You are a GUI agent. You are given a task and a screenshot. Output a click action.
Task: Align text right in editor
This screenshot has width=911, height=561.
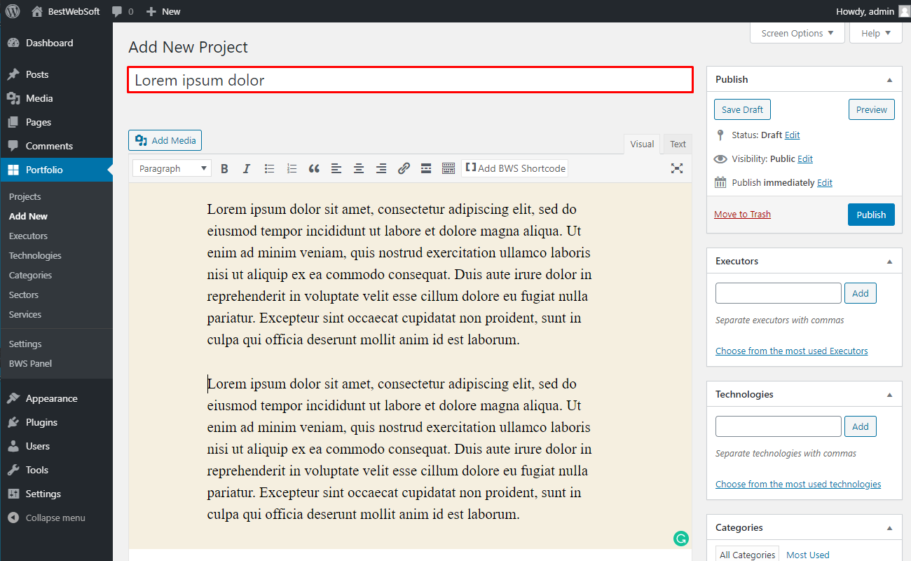381,168
